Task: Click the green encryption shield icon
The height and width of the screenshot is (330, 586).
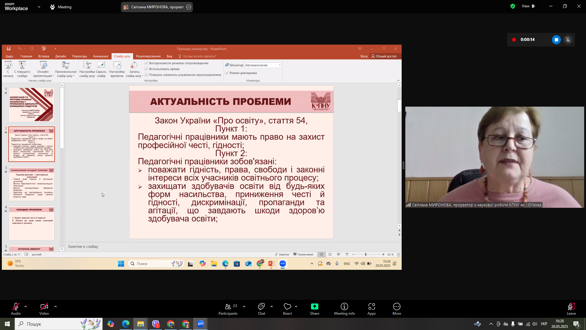Action: tap(513, 6)
